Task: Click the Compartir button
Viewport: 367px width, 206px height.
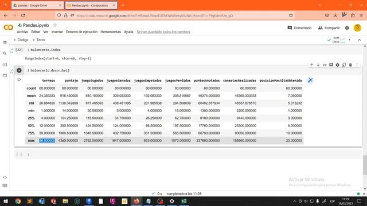Action: [x=329, y=28]
